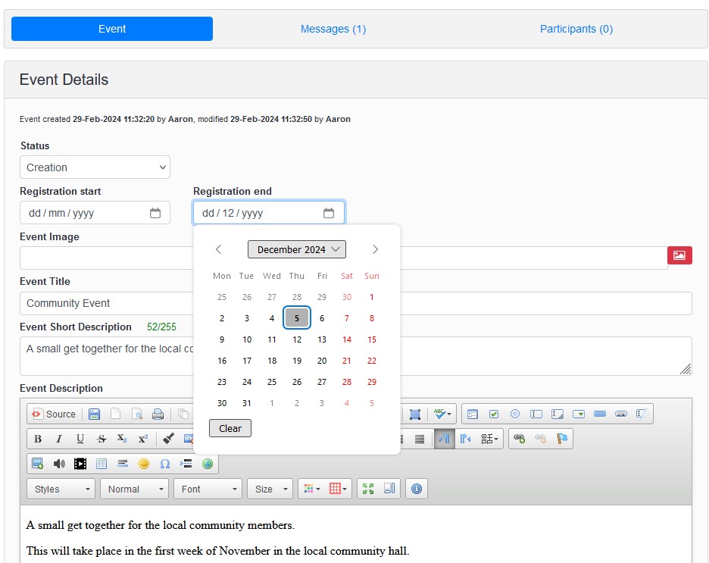
Task: Click the Print icon in editor toolbar
Action: pyautogui.click(x=158, y=414)
